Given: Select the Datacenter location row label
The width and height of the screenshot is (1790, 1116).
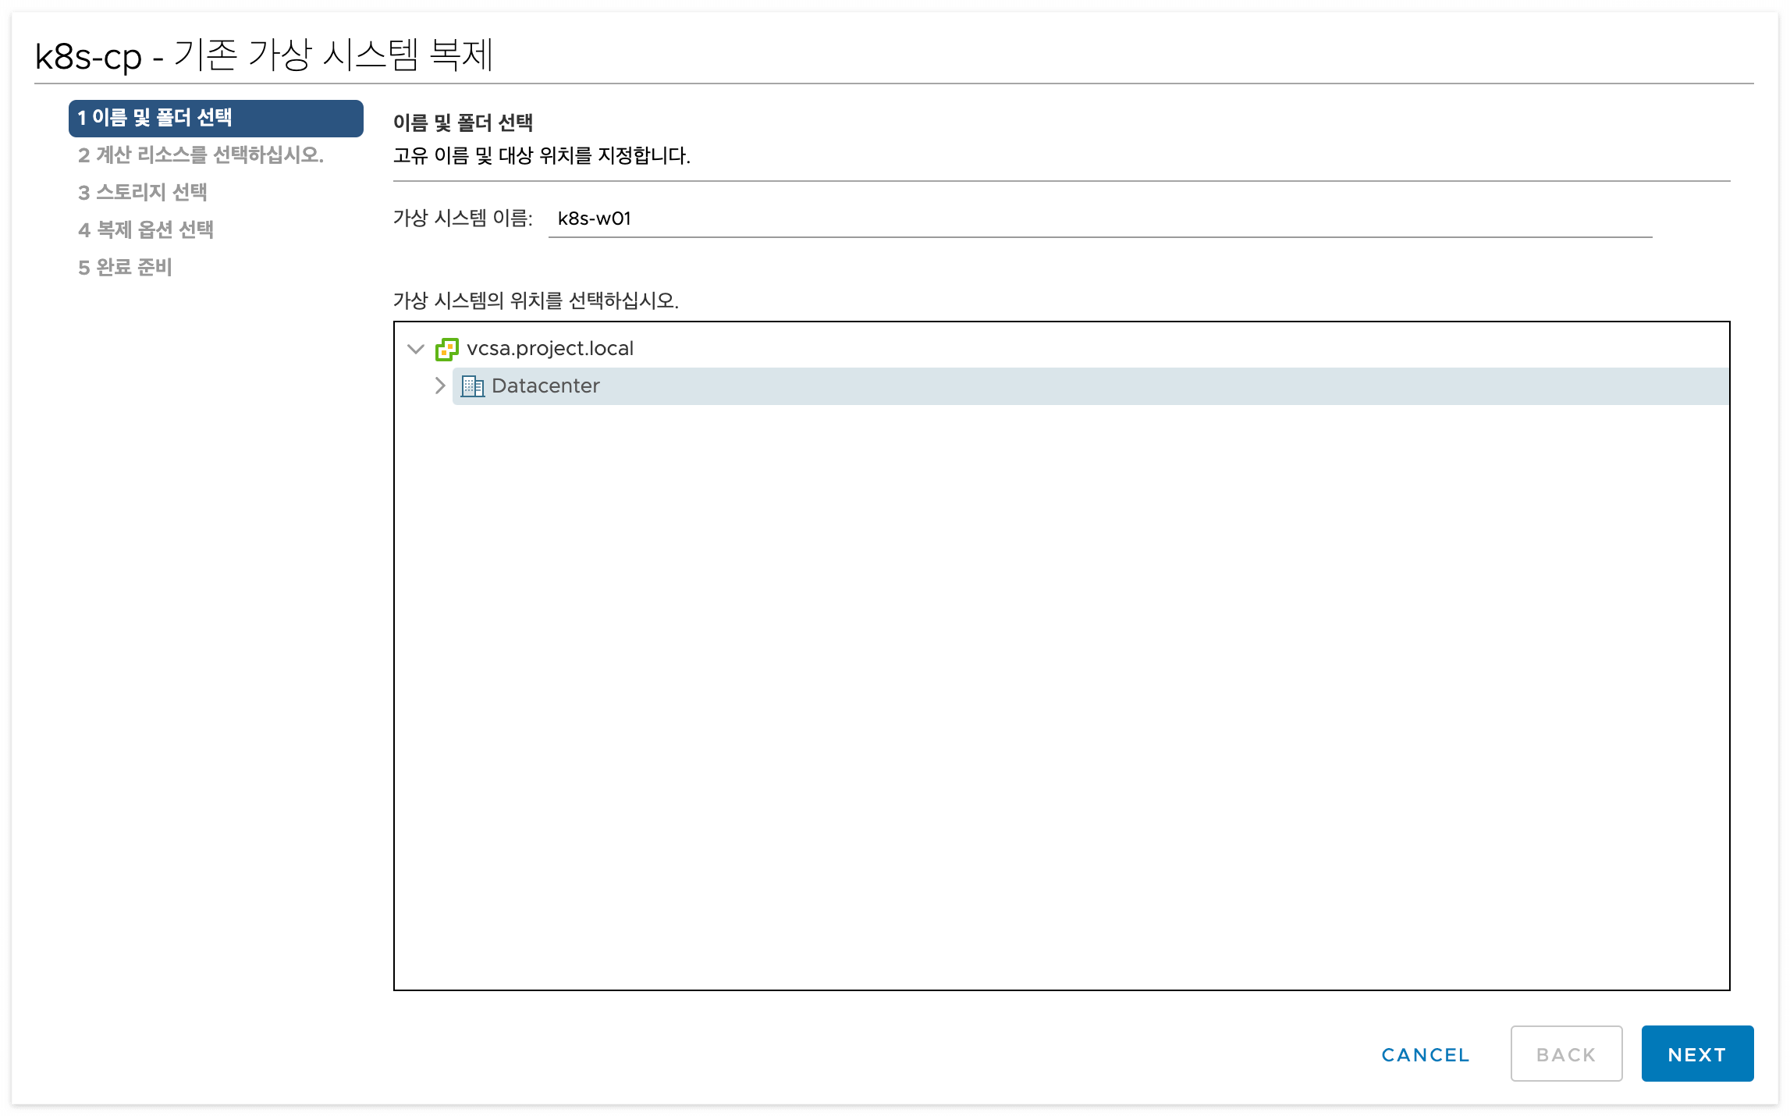Looking at the screenshot, I should coord(545,386).
